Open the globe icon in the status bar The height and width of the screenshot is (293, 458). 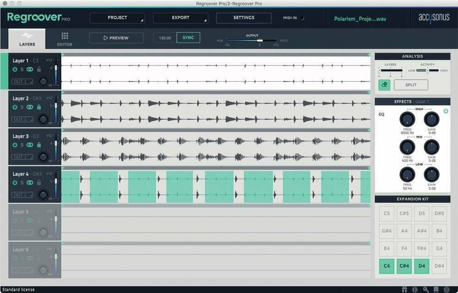click(447, 289)
